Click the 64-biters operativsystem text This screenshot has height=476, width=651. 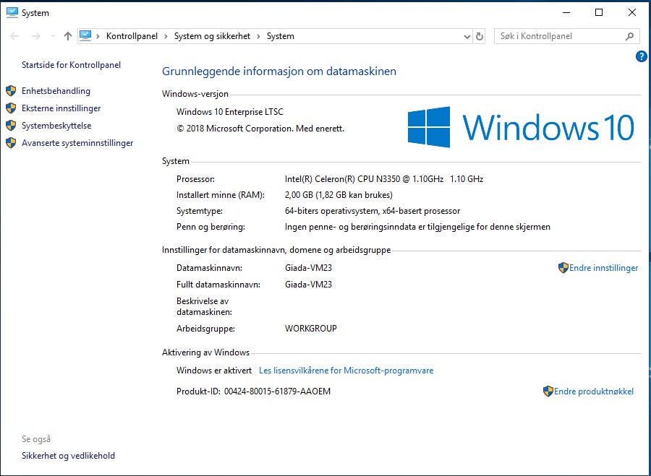click(x=373, y=211)
